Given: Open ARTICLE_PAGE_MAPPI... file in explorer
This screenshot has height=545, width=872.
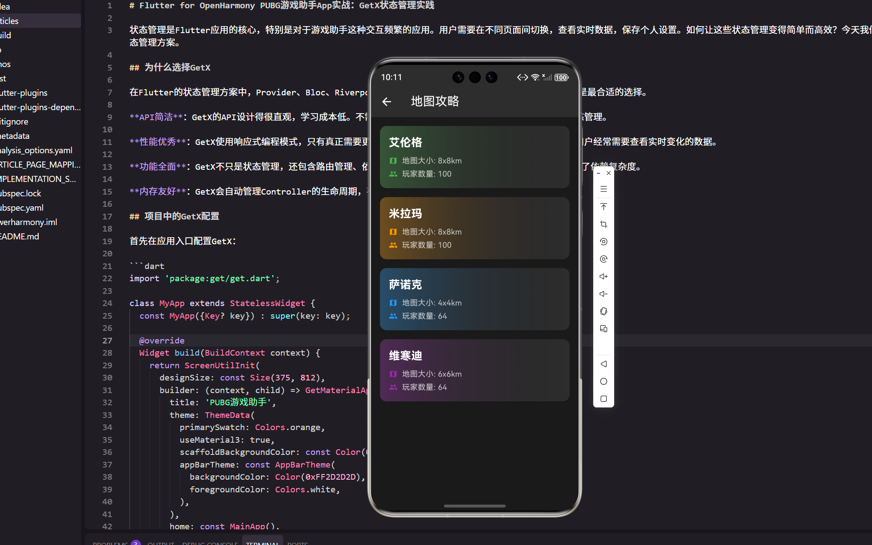Looking at the screenshot, I should 40,165.
